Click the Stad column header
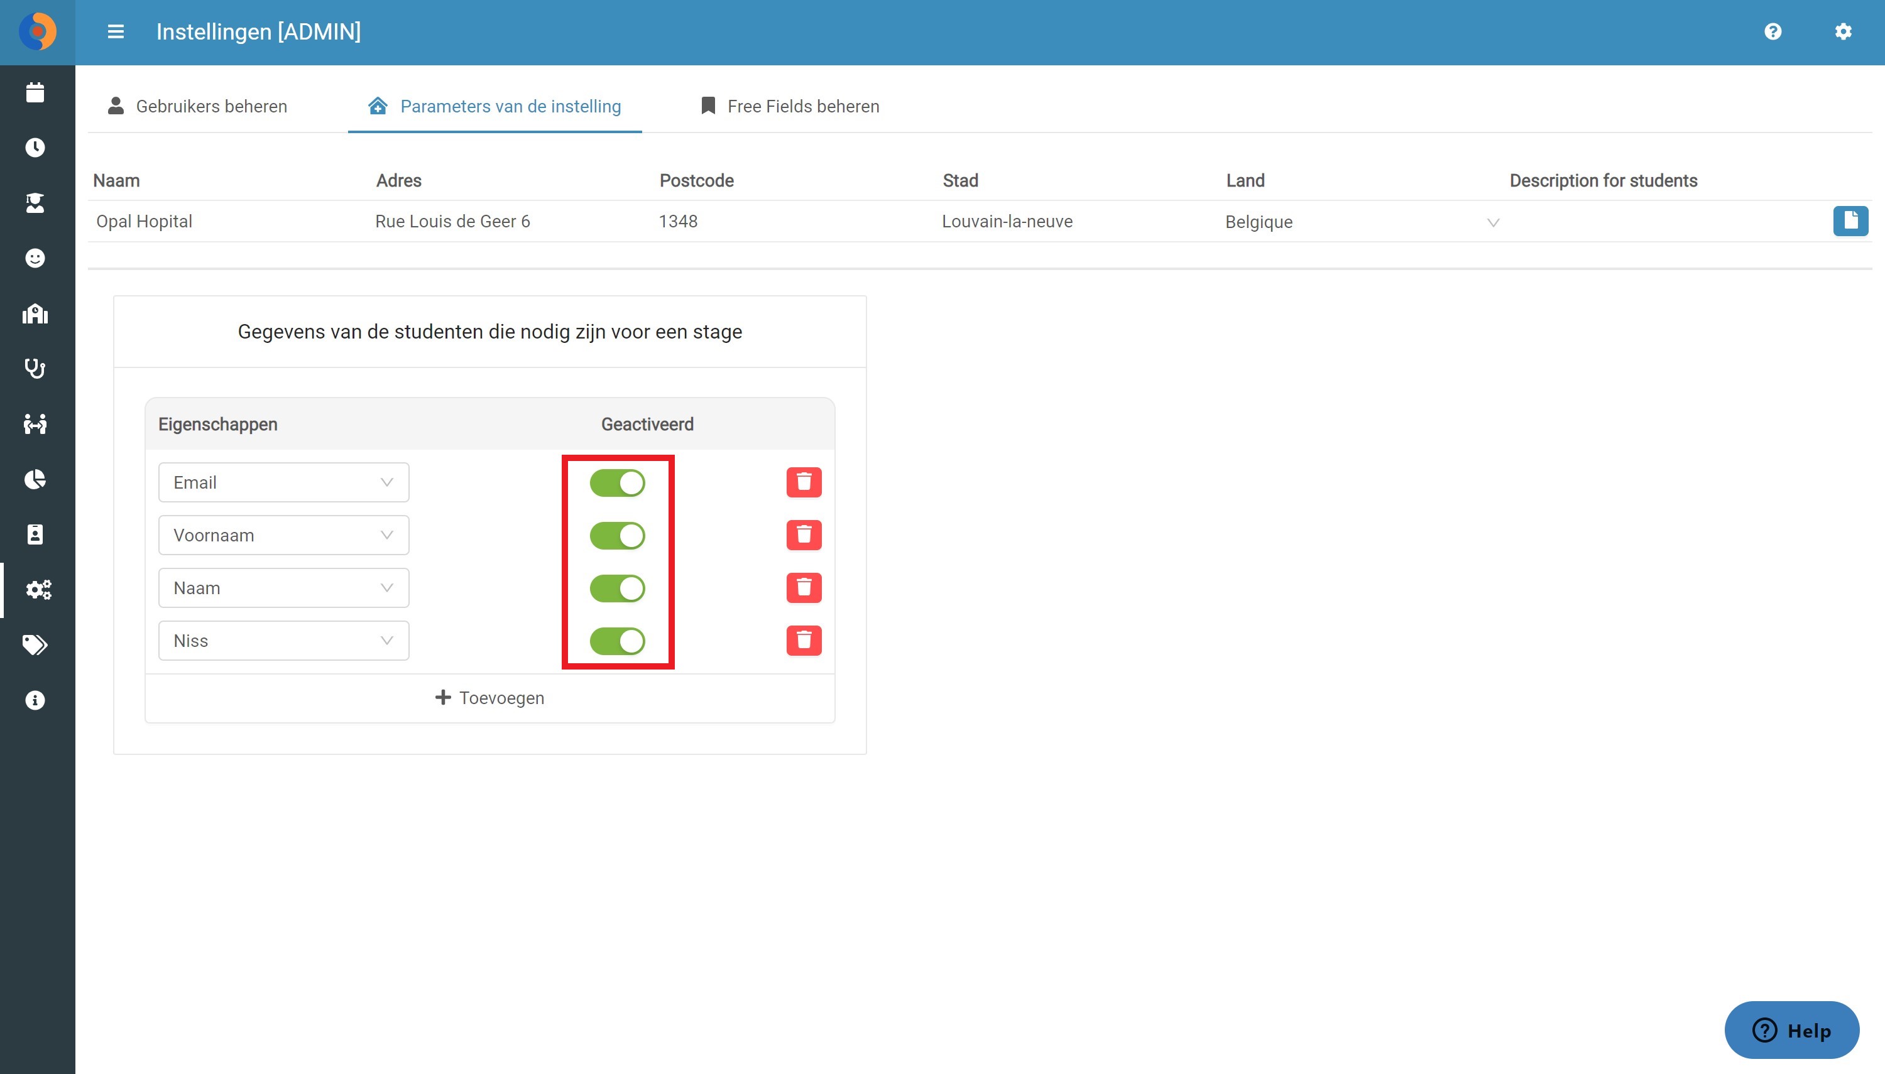 [961, 181]
